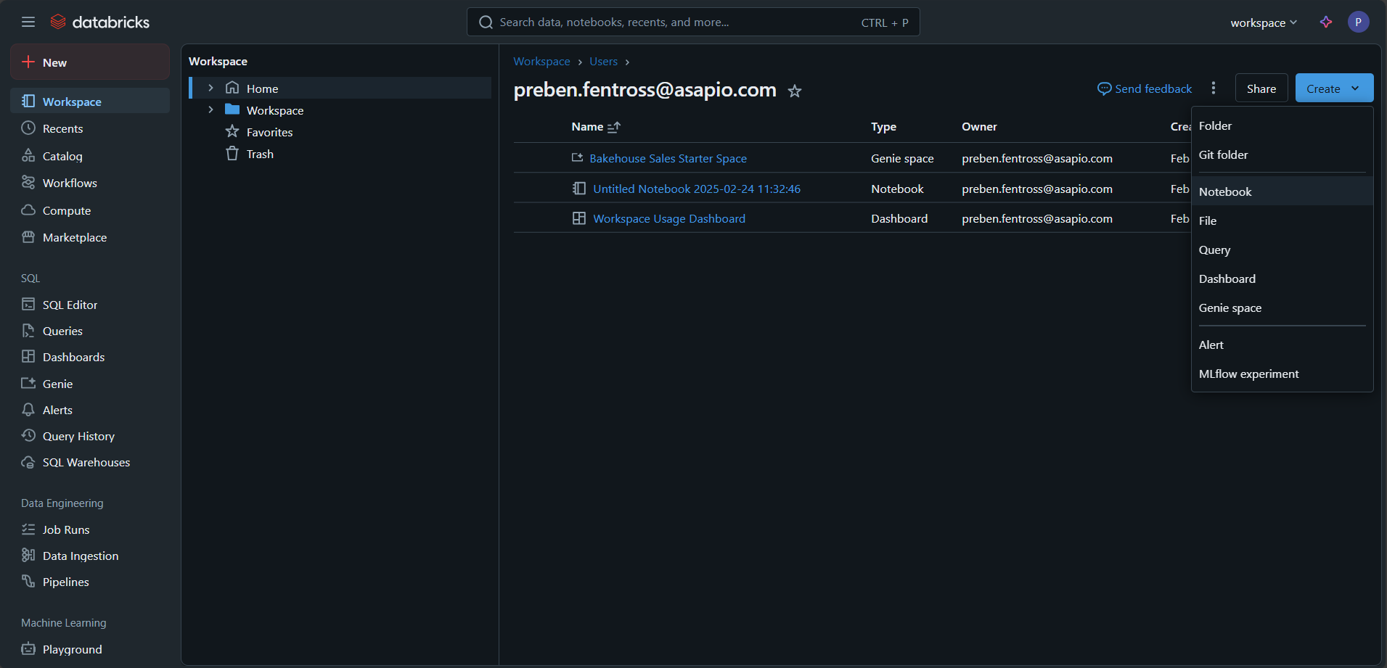Click the Marketplace icon in sidebar
The height and width of the screenshot is (668, 1387).
(x=28, y=236)
